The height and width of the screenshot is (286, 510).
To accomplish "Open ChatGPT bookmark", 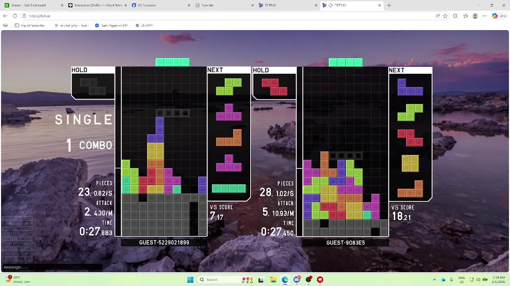I will pos(144,25).
